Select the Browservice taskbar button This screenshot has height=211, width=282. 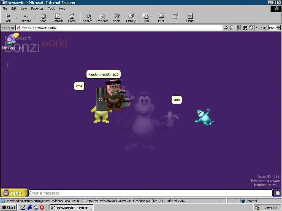[72, 208]
